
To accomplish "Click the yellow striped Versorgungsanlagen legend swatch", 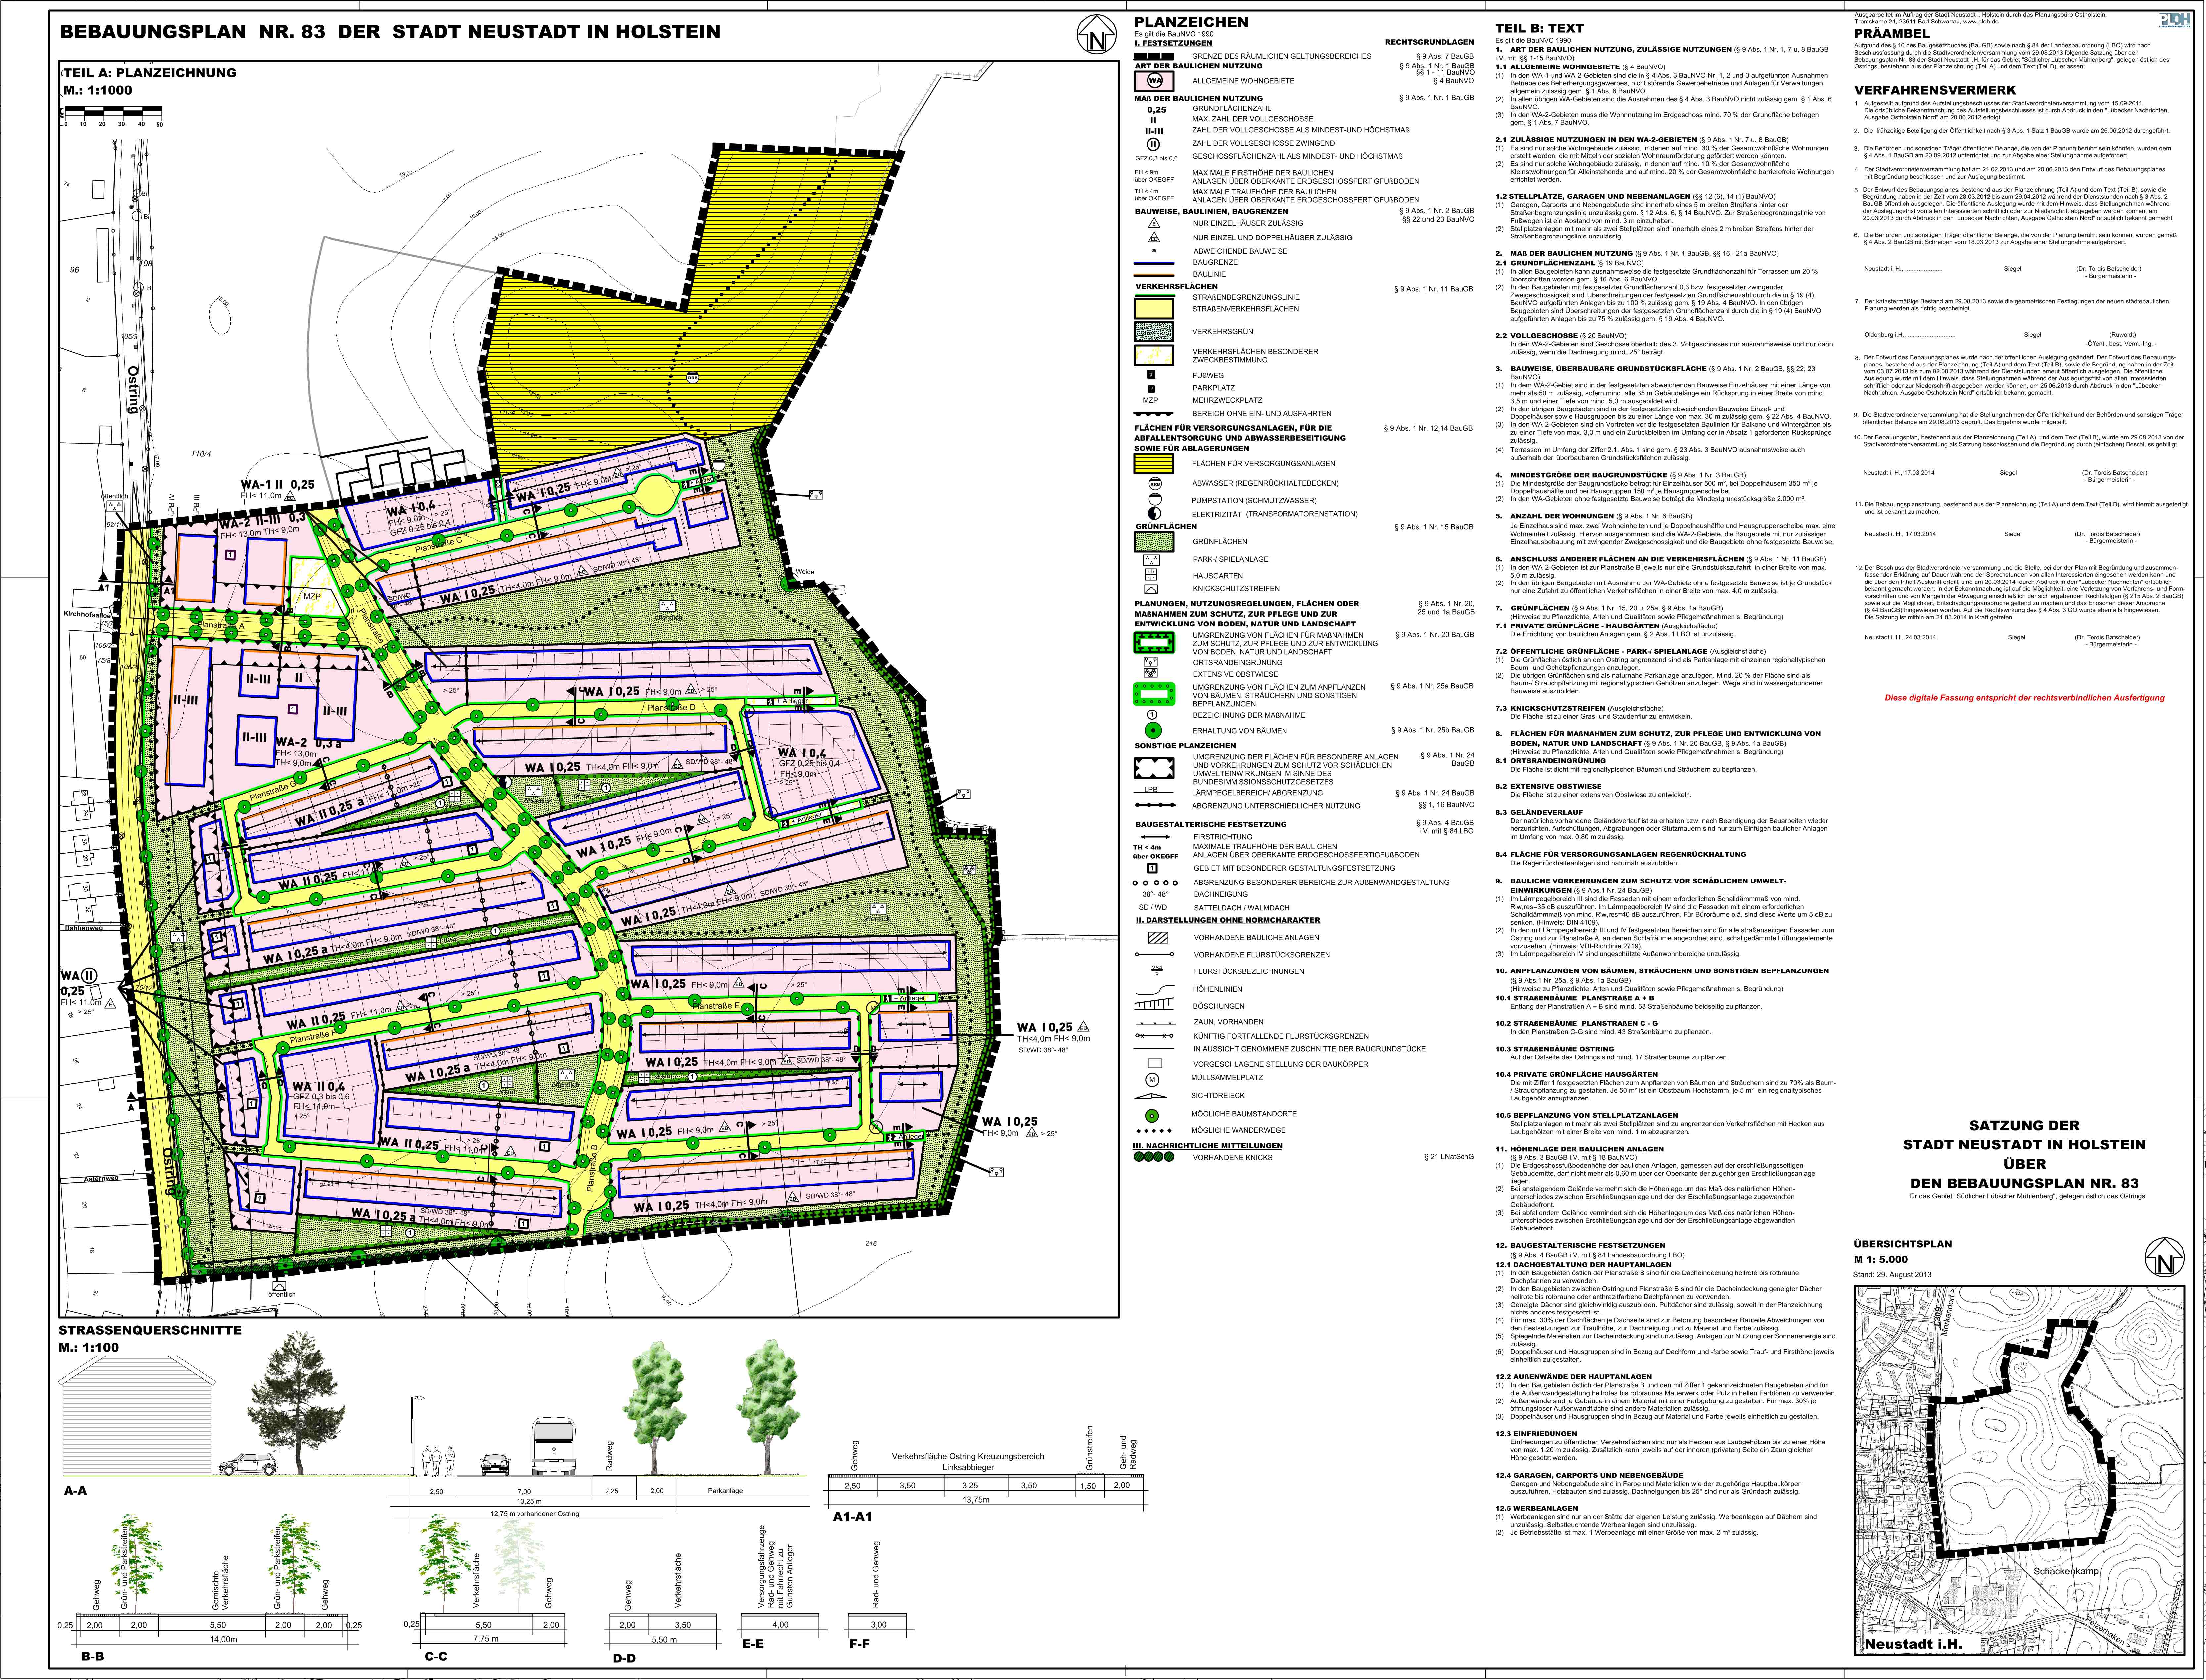I will 1153,464.
